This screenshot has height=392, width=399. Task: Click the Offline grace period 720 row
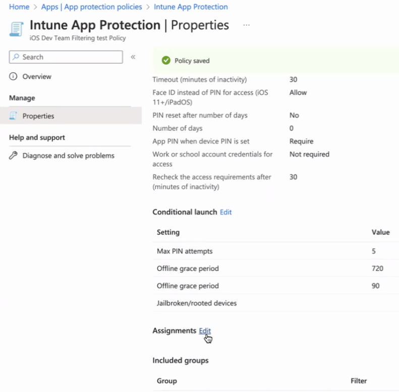click(275, 268)
